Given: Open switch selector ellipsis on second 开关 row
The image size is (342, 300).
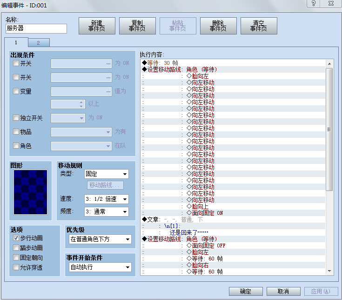Looking at the screenshot, I should pyautogui.click(x=108, y=77).
